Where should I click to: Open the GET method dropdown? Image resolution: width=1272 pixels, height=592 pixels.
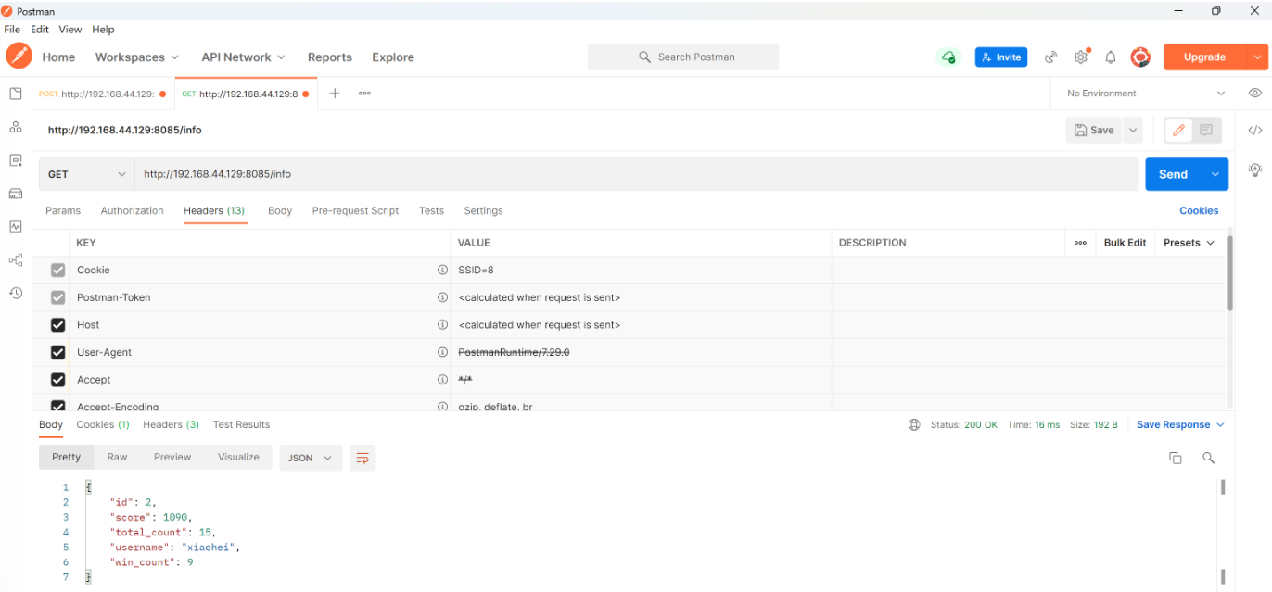tap(87, 174)
